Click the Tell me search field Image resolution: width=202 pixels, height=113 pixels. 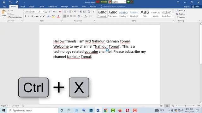tap(114, 7)
